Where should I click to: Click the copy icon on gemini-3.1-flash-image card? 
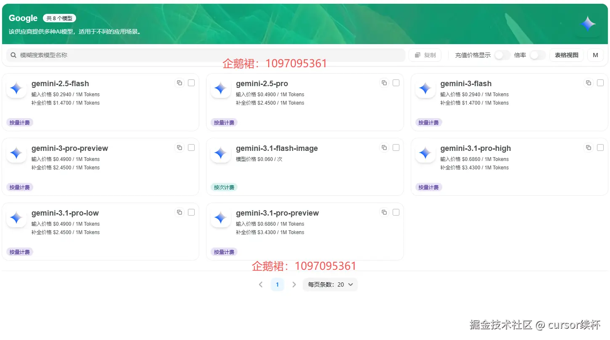[384, 148]
